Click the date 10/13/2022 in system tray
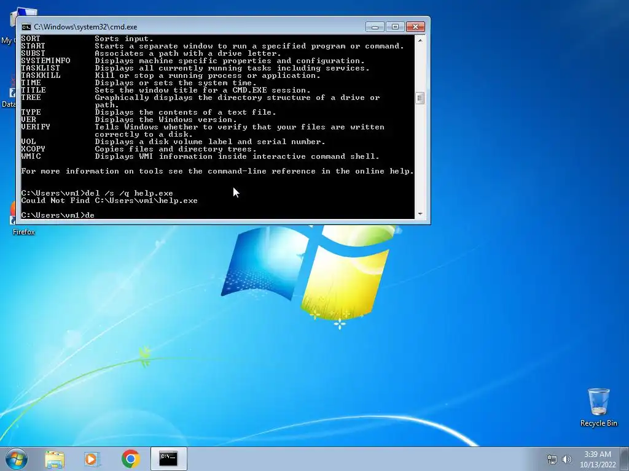Viewport: 629px width, 471px height. pos(597,465)
